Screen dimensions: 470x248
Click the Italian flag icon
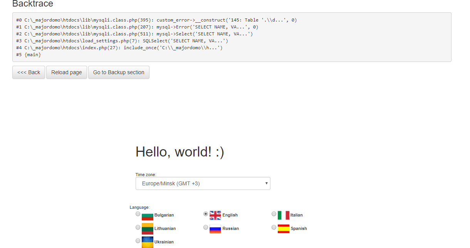pyautogui.click(x=283, y=215)
